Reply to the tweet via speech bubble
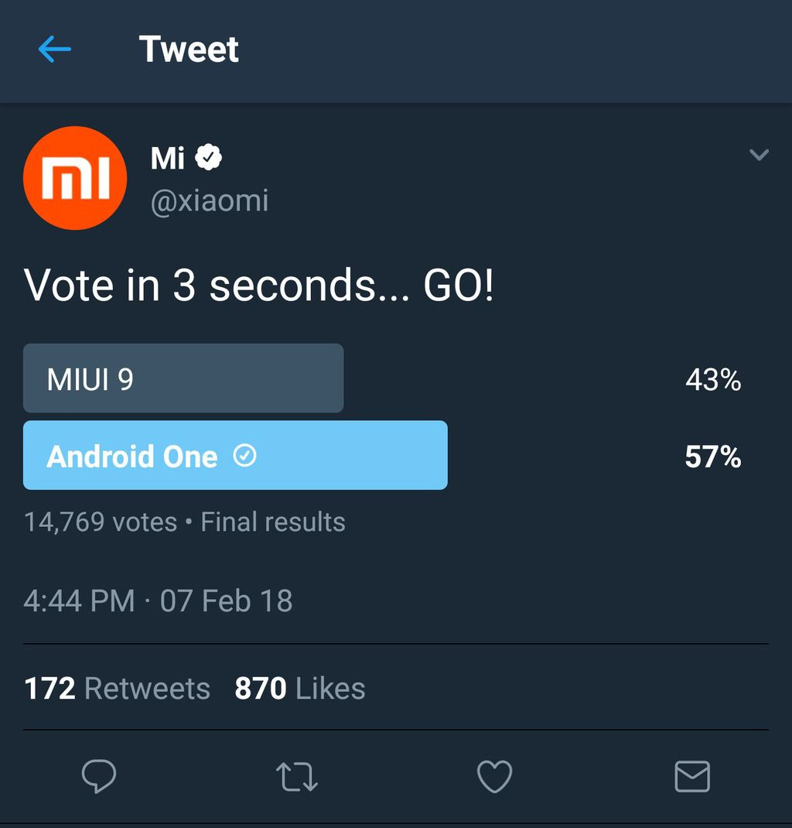Screen dimensions: 792x828 [x=99, y=776]
